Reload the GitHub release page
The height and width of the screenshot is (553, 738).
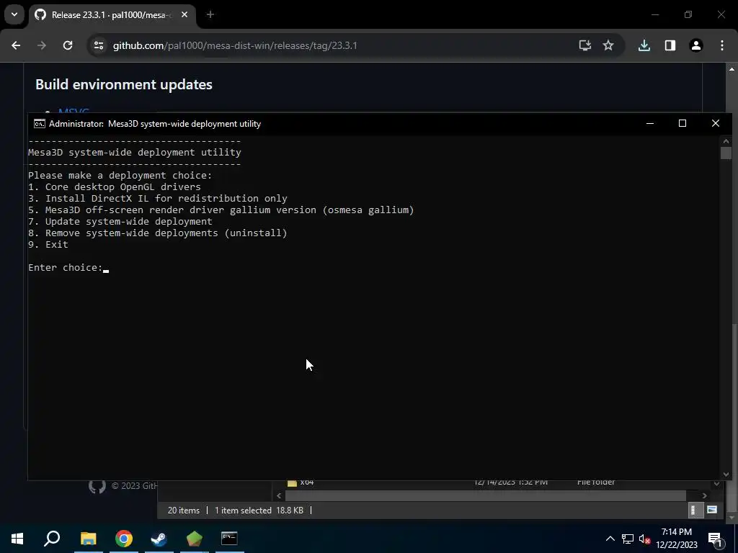(x=68, y=45)
